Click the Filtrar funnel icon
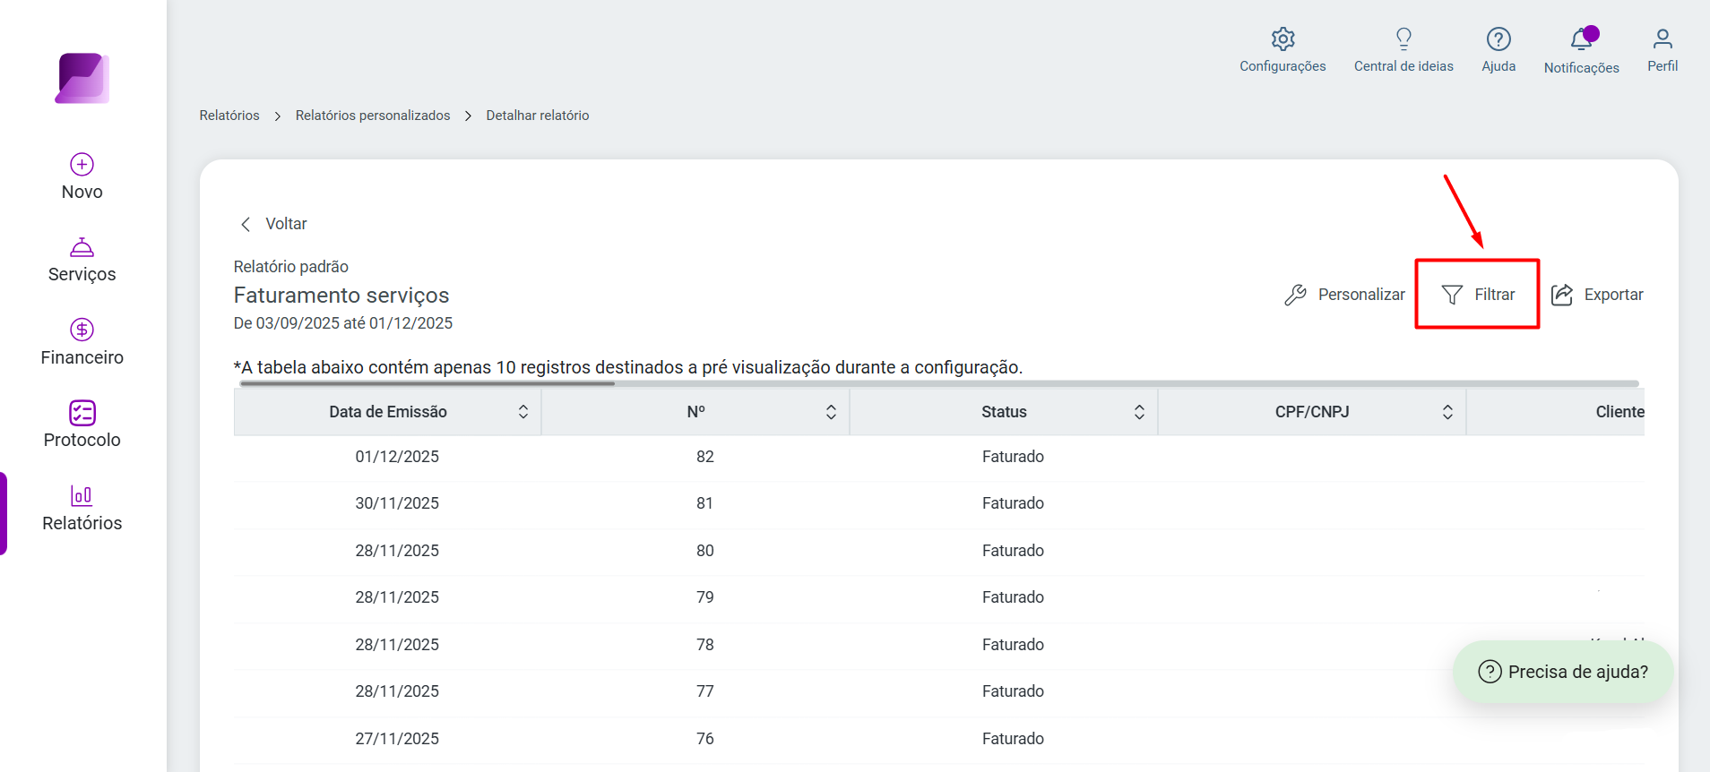 [x=1452, y=295]
